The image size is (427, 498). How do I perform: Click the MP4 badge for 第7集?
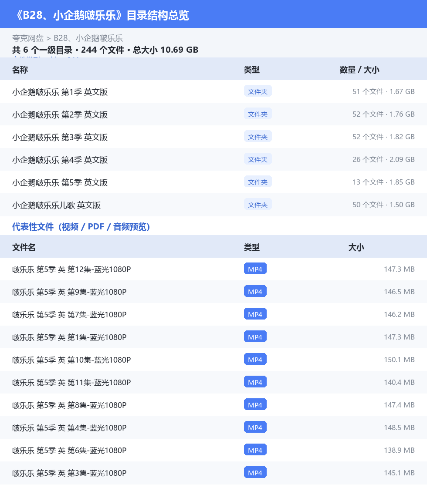pyautogui.click(x=255, y=314)
